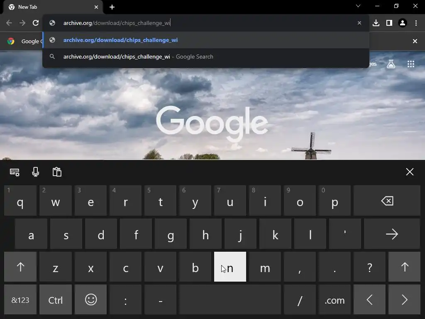The width and height of the screenshot is (425, 319).
Task: Tap the r key
Action: [125, 201]
